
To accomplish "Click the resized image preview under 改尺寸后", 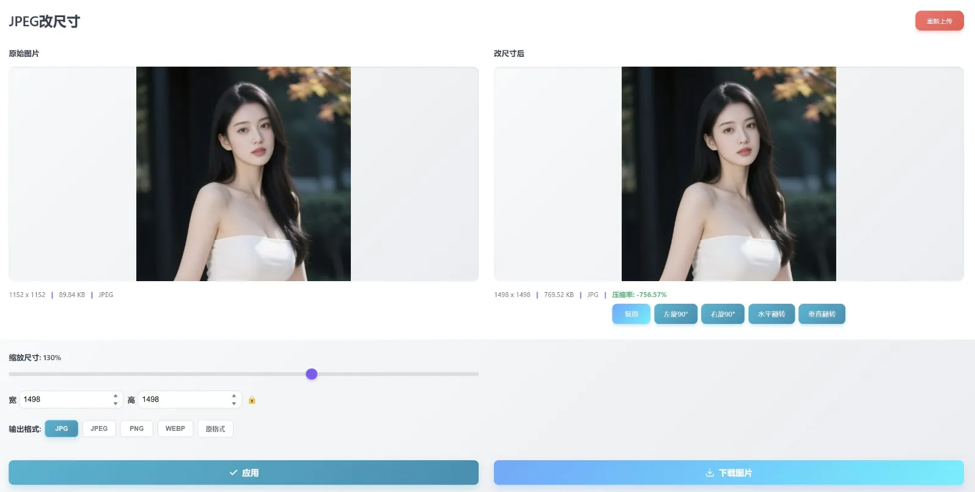I will [x=729, y=174].
